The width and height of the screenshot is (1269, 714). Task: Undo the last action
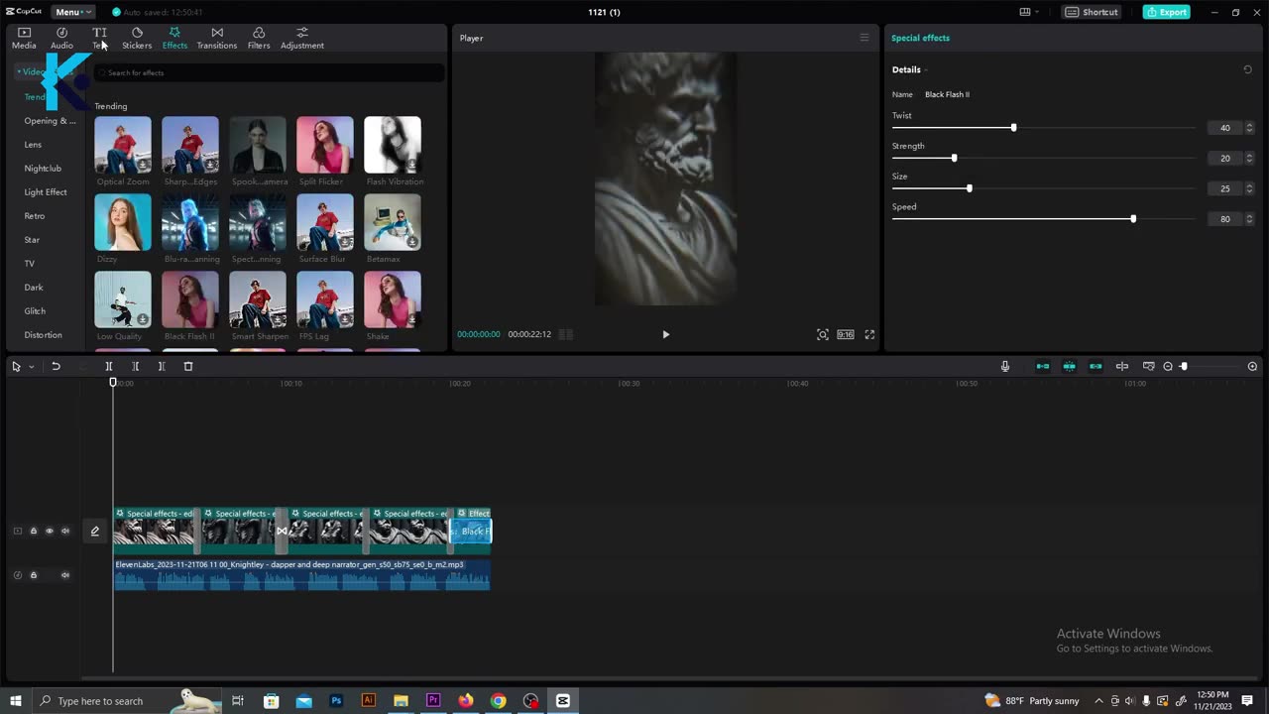click(x=56, y=366)
